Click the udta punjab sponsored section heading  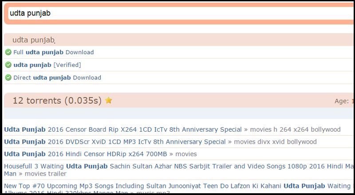coord(34,40)
